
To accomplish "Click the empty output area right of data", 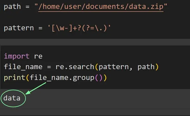I will pos(111,98).
